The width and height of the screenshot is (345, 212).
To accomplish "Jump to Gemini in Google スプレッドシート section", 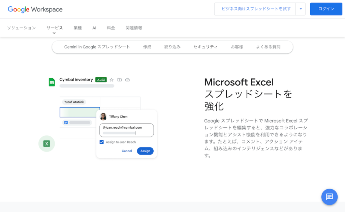I will 97,47.
